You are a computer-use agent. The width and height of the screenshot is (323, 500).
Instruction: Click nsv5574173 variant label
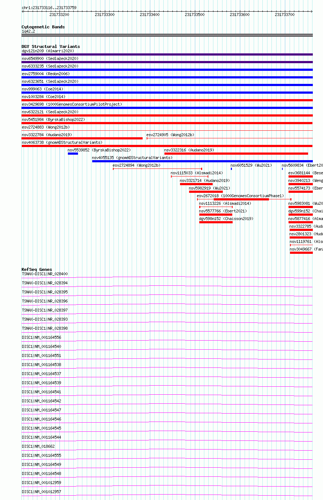point(306,188)
